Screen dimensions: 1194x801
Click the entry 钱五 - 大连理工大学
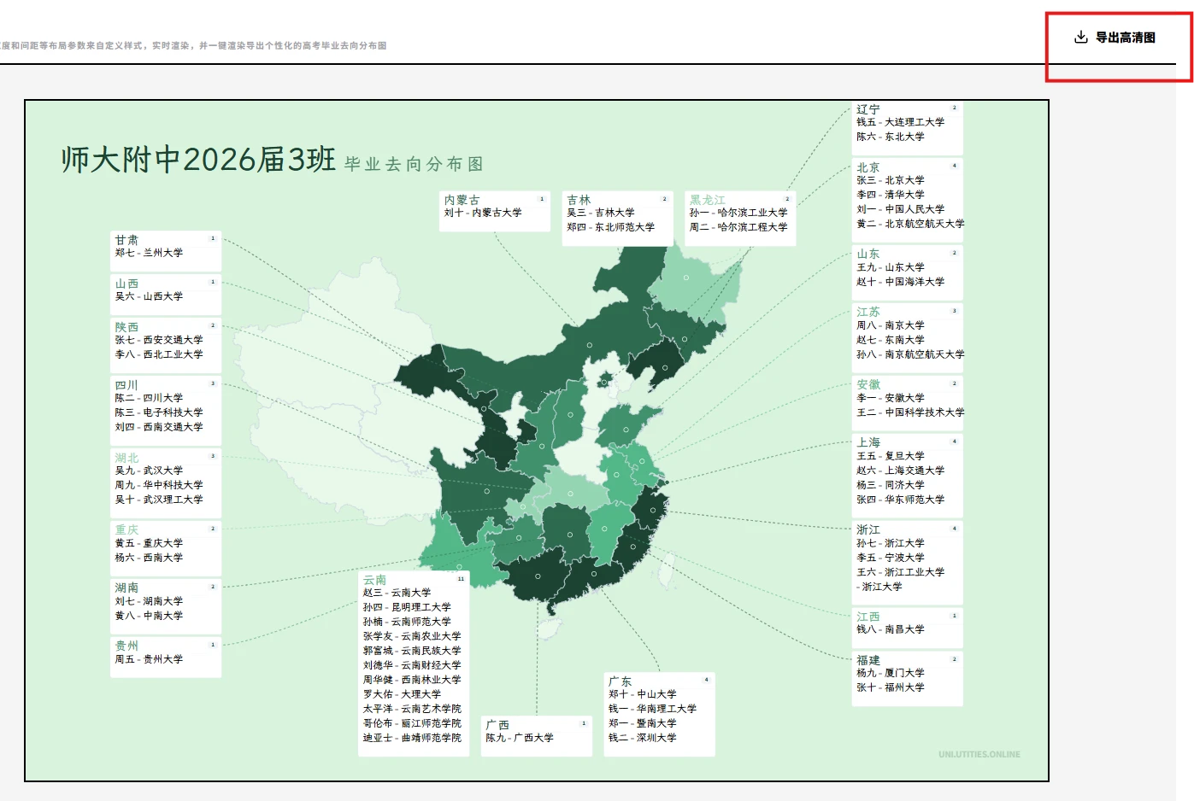[901, 122]
